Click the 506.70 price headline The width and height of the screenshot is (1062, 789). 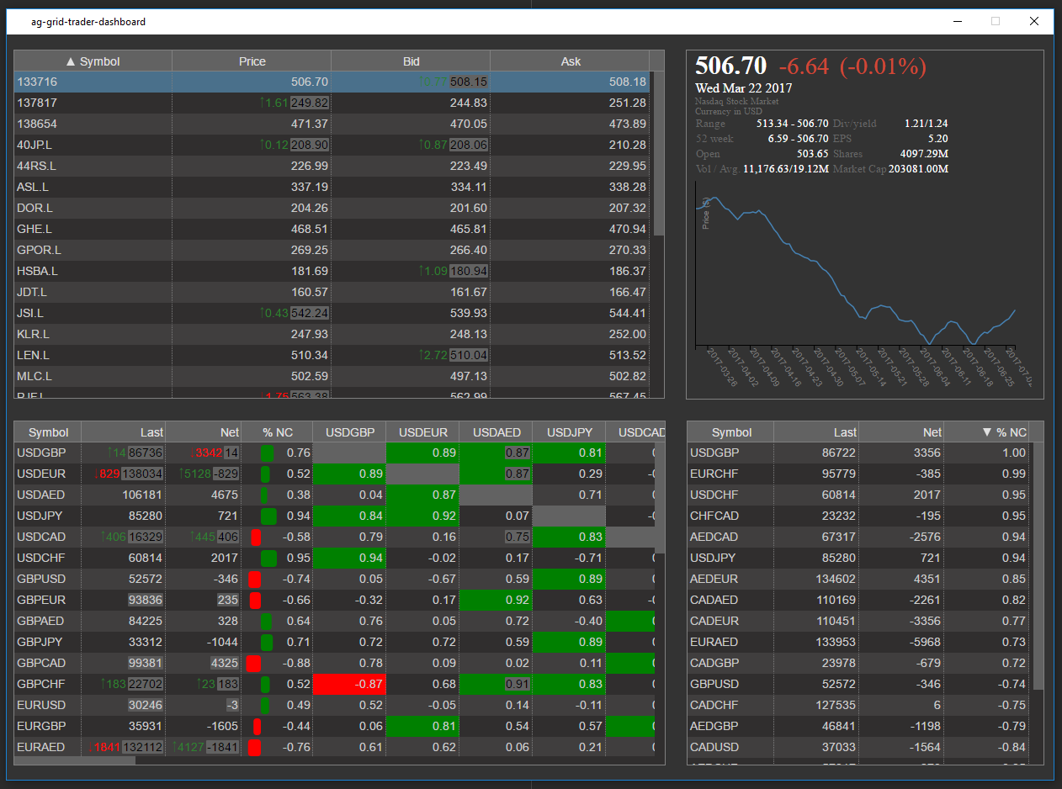click(731, 66)
